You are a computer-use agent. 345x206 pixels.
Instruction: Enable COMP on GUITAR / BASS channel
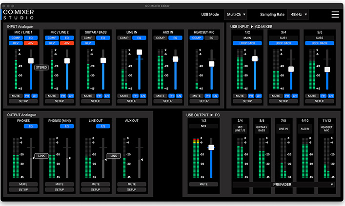click(88, 37)
